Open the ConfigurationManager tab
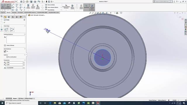The width and height of the screenshot is (187, 105). [x=13, y=17]
